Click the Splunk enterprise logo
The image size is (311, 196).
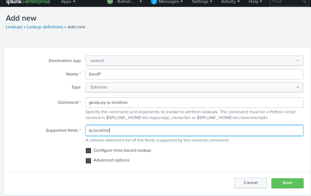tap(28, 2)
